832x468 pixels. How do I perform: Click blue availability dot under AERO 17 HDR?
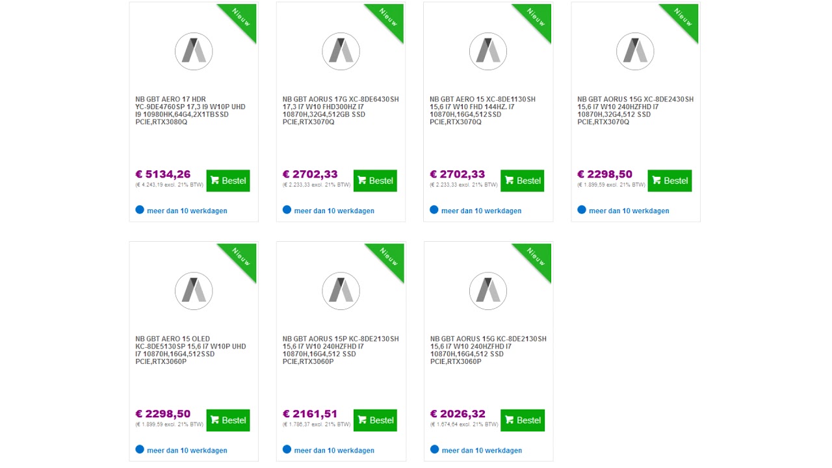pos(140,210)
